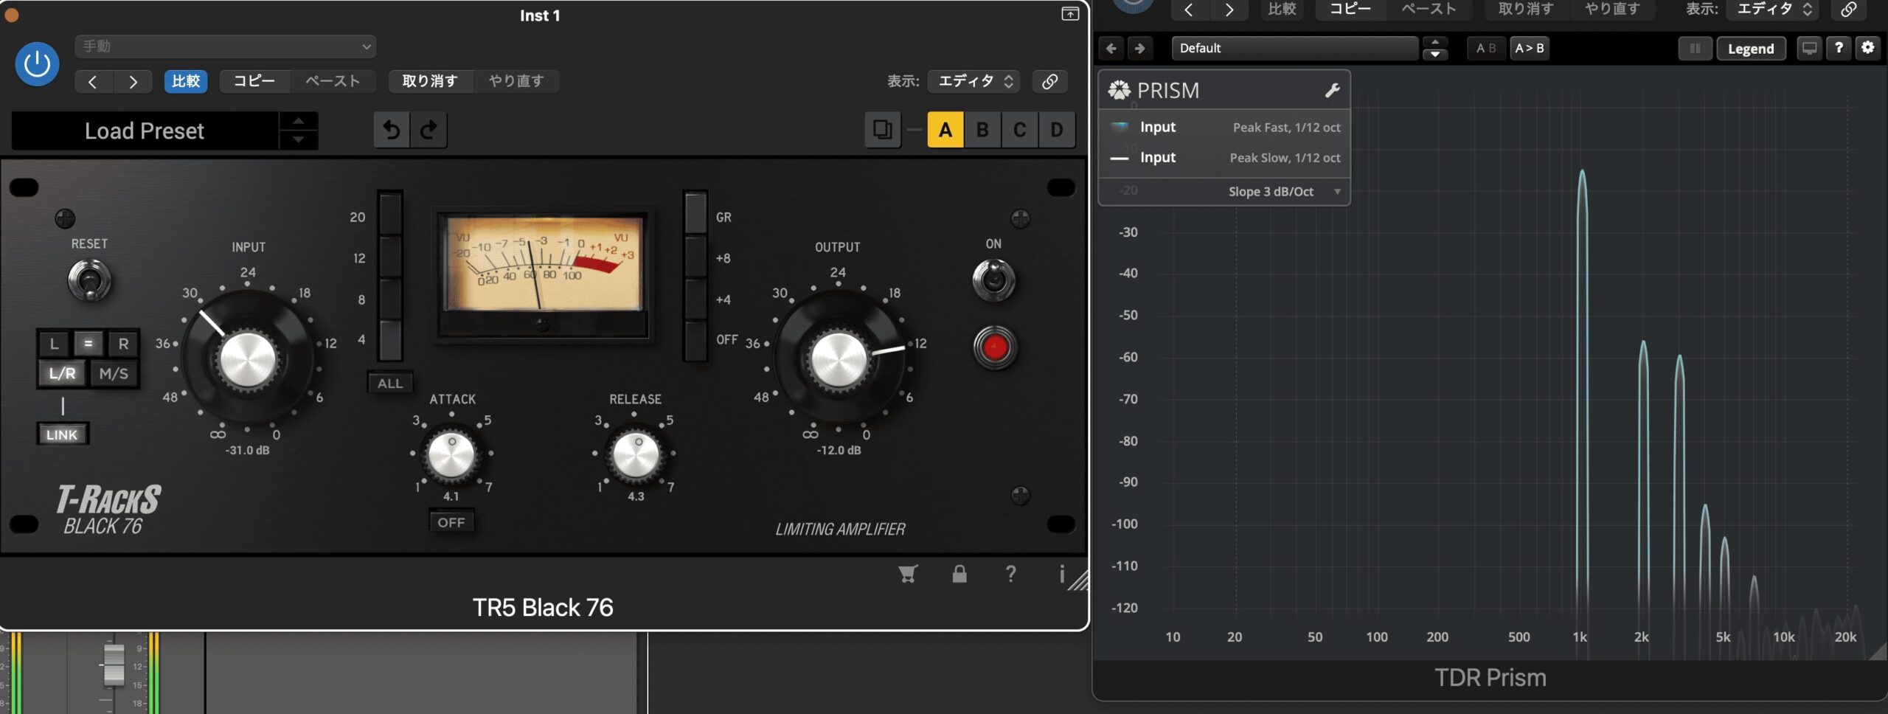
Task: Switch to M/S processing mode
Action: 114,374
